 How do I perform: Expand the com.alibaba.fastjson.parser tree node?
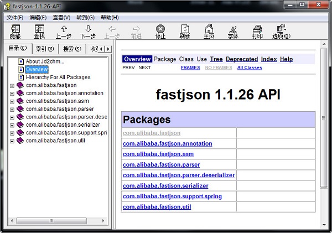coord(12,109)
